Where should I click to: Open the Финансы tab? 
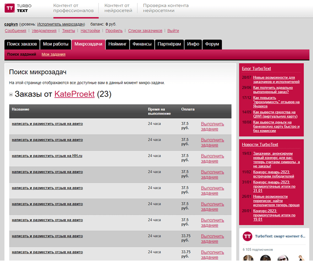pyautogui.click(x=142, y=44)
